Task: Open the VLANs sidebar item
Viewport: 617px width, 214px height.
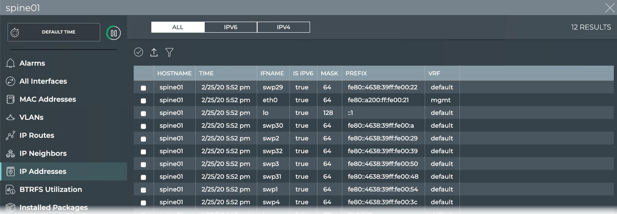Action: 31,118
